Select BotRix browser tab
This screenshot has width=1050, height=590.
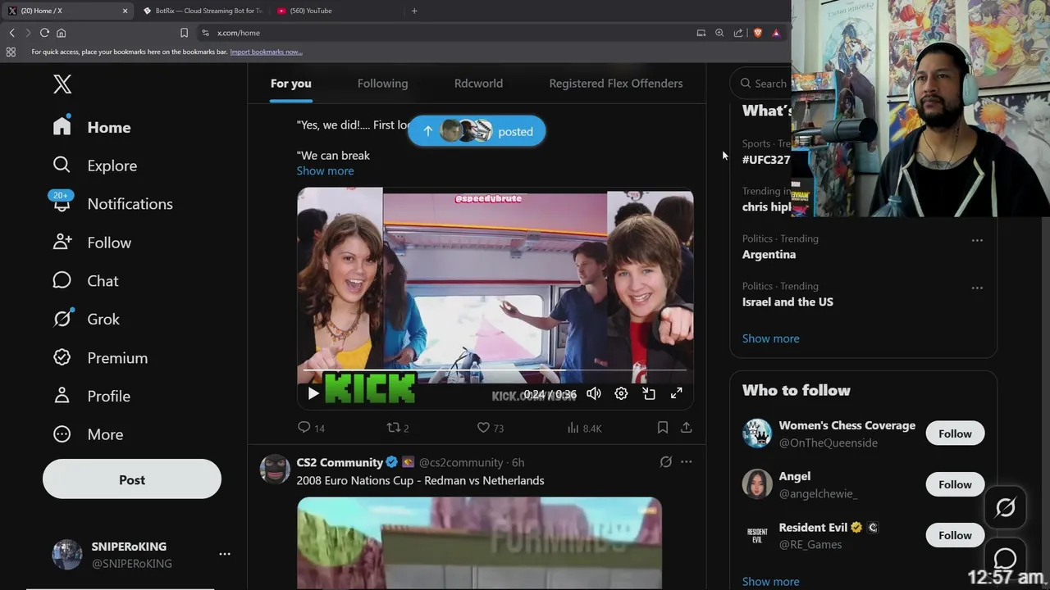[x=203, y=11]
